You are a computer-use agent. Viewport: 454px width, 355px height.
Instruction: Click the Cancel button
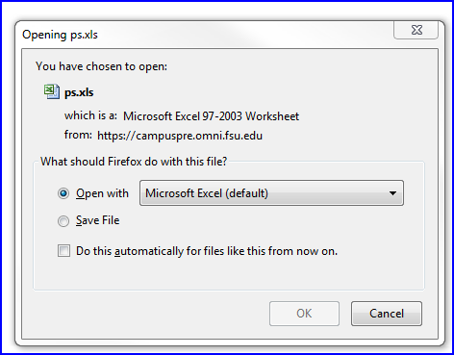(x=387, y=314)
